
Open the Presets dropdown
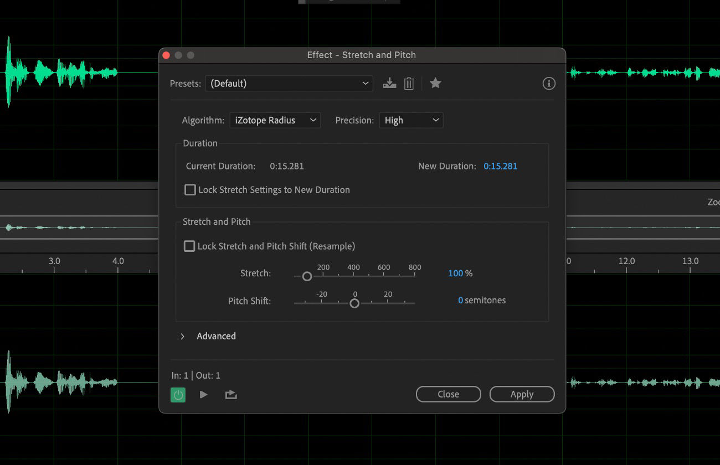coord(289,83)
